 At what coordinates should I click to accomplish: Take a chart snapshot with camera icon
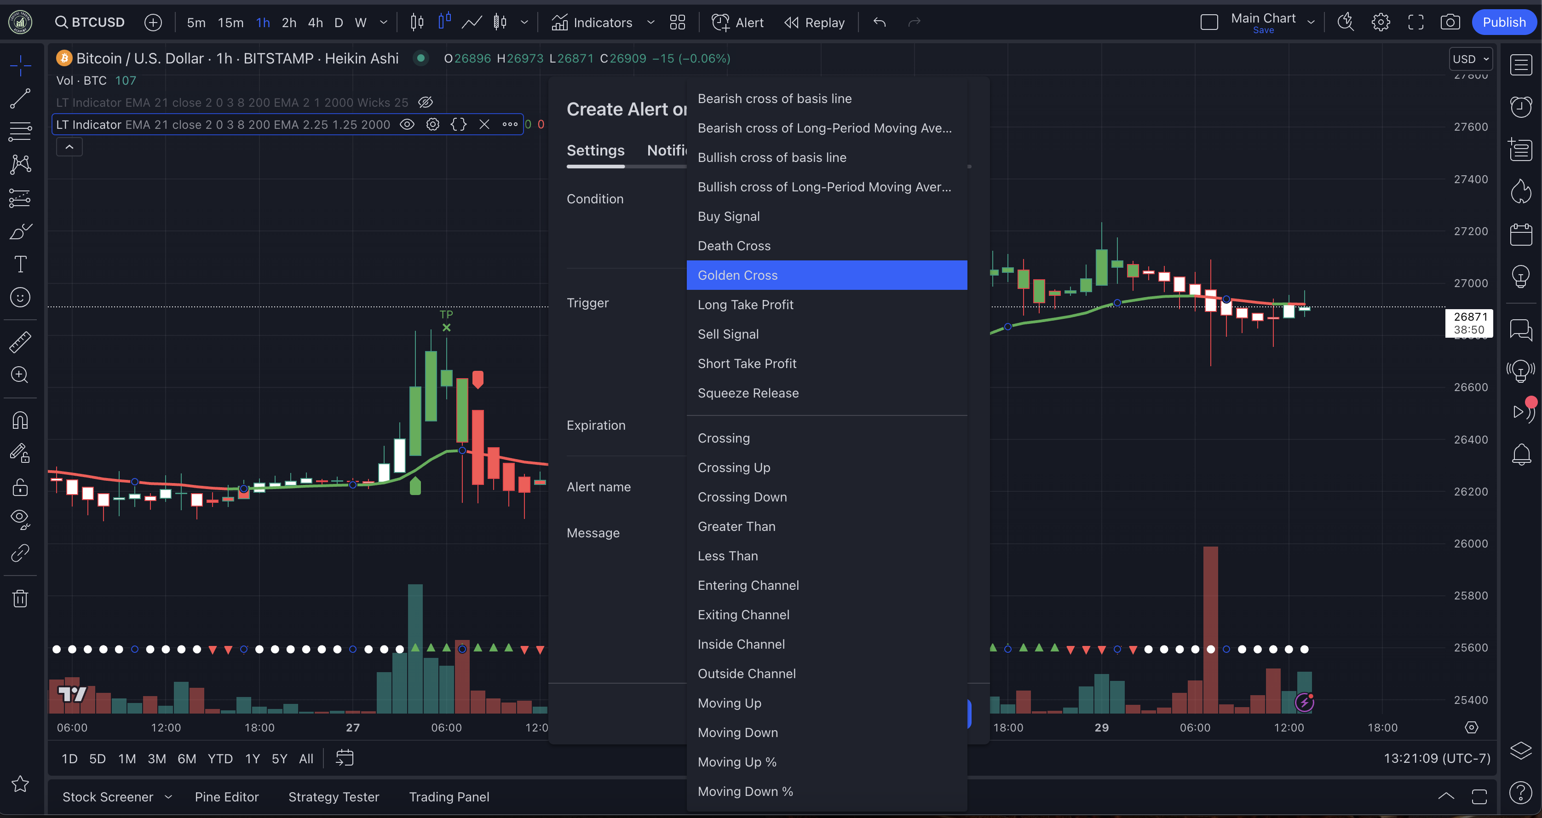1450,22
